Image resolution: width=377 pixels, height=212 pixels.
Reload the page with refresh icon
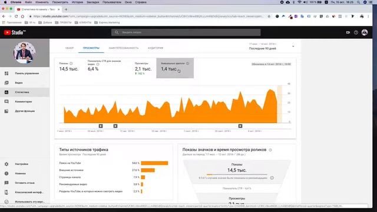coord(16,16)
